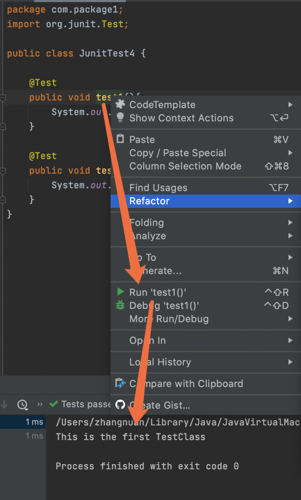Click the lightbulb Show Context Actions icon

click(120, 118)
